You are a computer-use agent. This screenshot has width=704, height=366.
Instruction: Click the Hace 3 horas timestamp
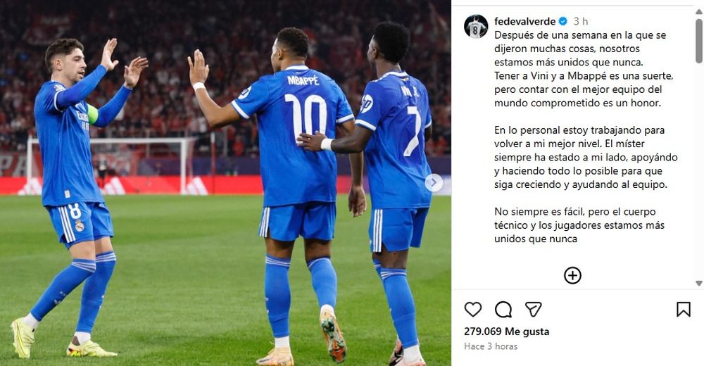click(x=491, y=346)
